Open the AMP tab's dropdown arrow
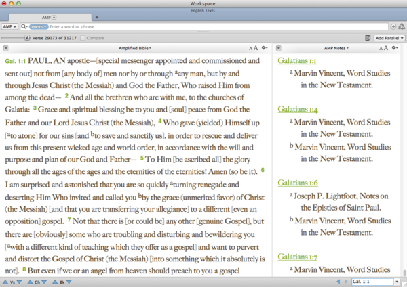 54,18
